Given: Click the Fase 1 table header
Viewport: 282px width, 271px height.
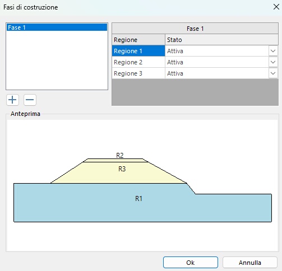Looking at the screenshot, I should coord(195,29).
